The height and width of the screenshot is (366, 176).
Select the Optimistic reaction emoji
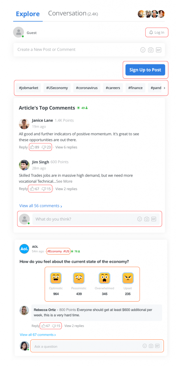point(56,278)
